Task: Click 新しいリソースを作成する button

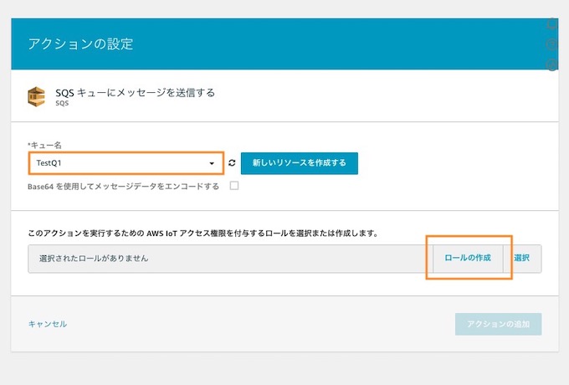Action: click(x=300, y=163)
